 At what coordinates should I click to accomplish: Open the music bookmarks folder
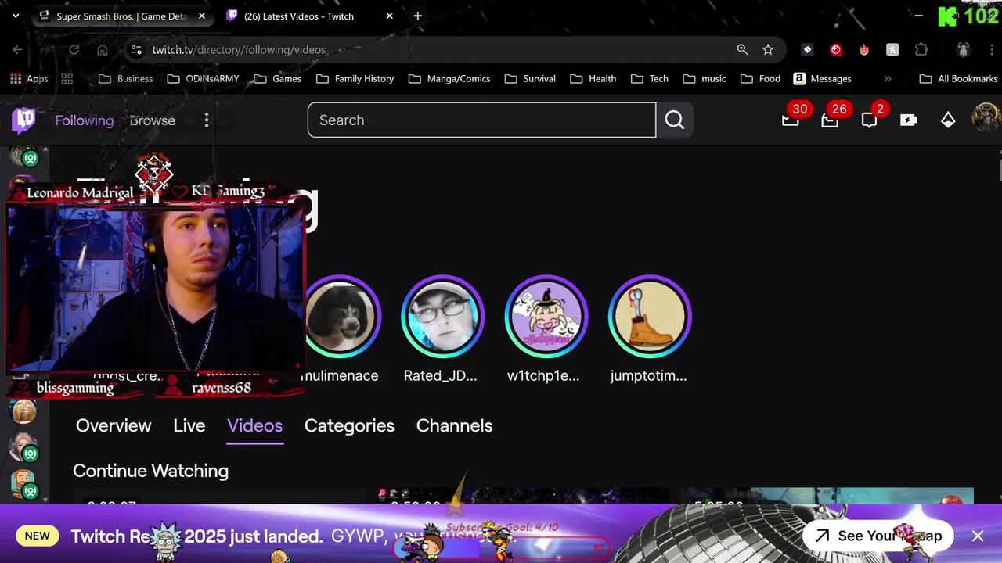coord(704,78)
